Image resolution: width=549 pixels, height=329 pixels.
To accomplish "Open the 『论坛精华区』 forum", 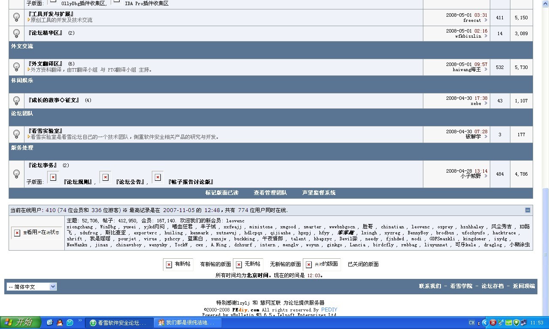I will tap(45, 33).
